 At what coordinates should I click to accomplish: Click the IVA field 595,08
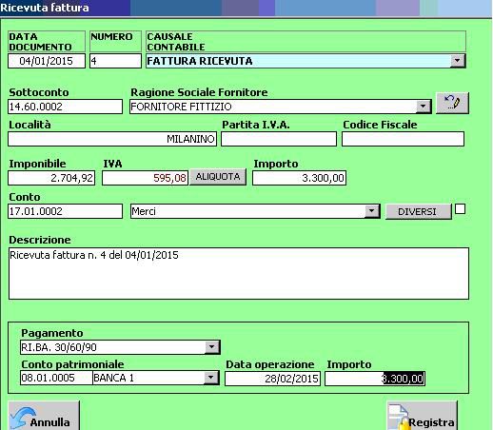[145, 178]
